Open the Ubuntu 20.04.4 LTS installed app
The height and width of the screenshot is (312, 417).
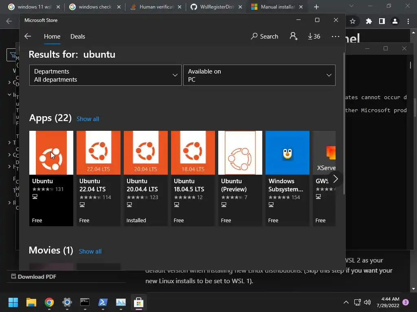coord(146,178)
